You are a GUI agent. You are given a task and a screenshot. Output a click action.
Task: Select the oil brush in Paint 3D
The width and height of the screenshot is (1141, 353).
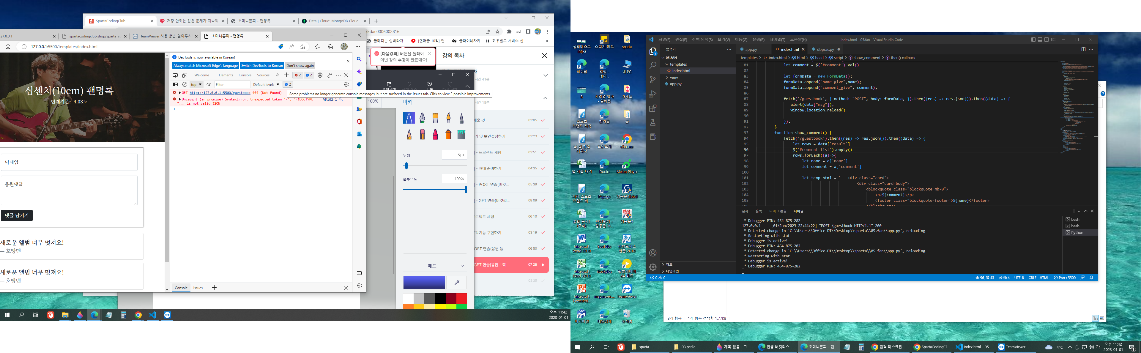point(435,118)
